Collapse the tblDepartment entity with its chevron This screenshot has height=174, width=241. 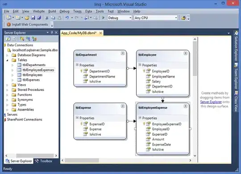(123, 54)
